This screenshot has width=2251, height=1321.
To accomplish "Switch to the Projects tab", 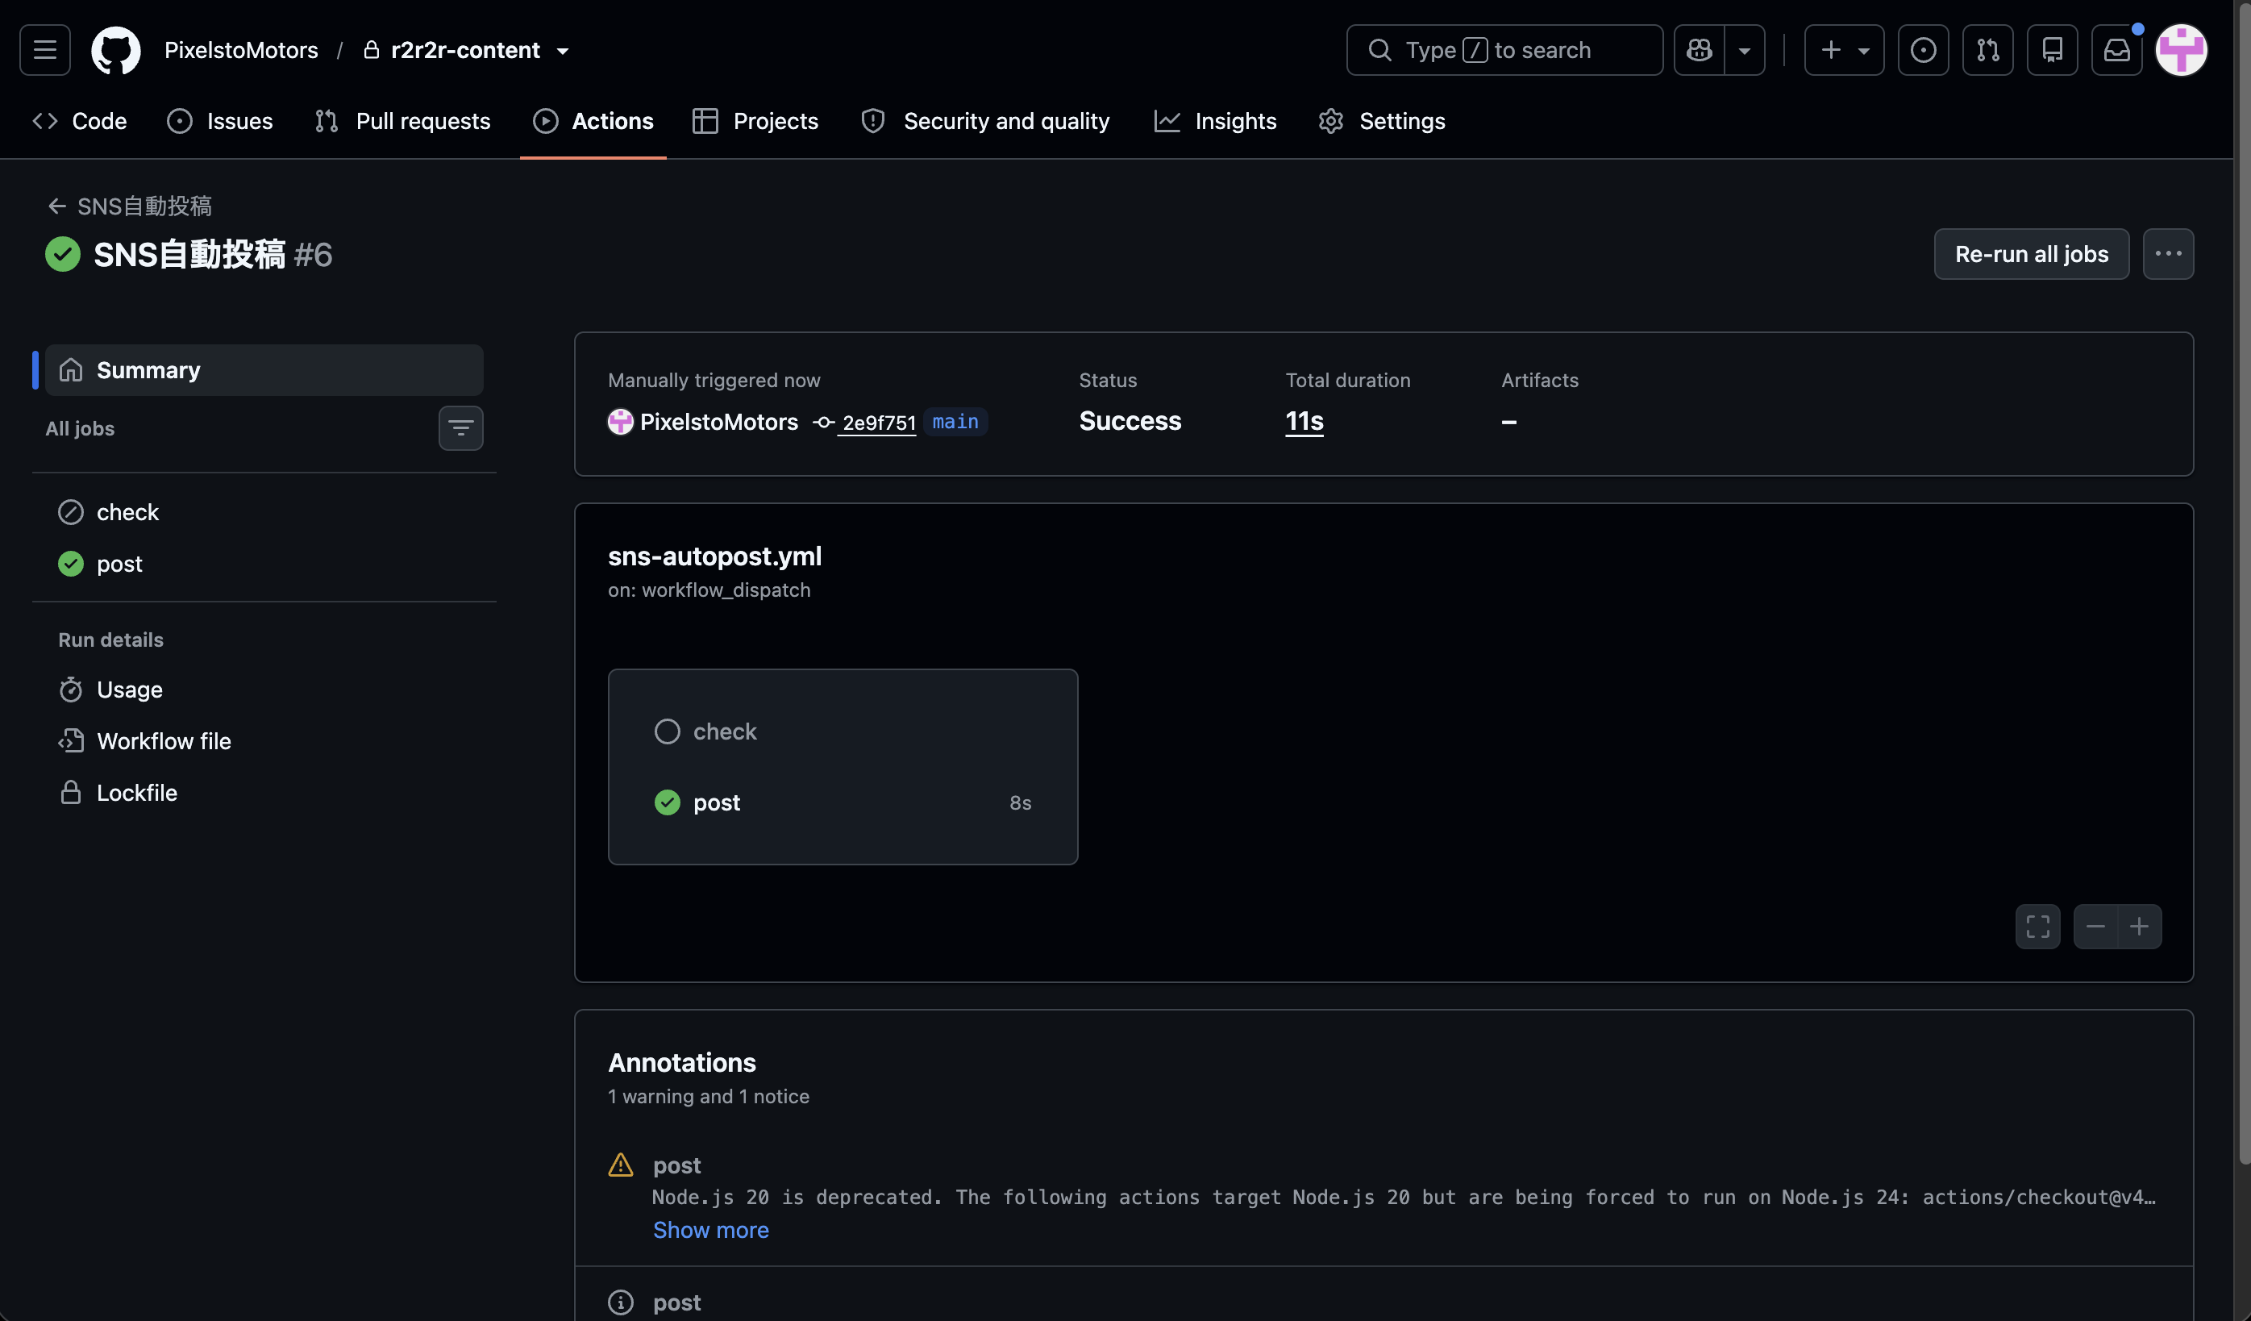I will (755, 121).
